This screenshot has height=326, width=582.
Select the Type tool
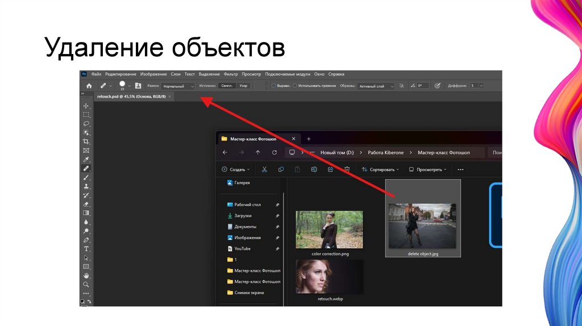pos(86,249)
